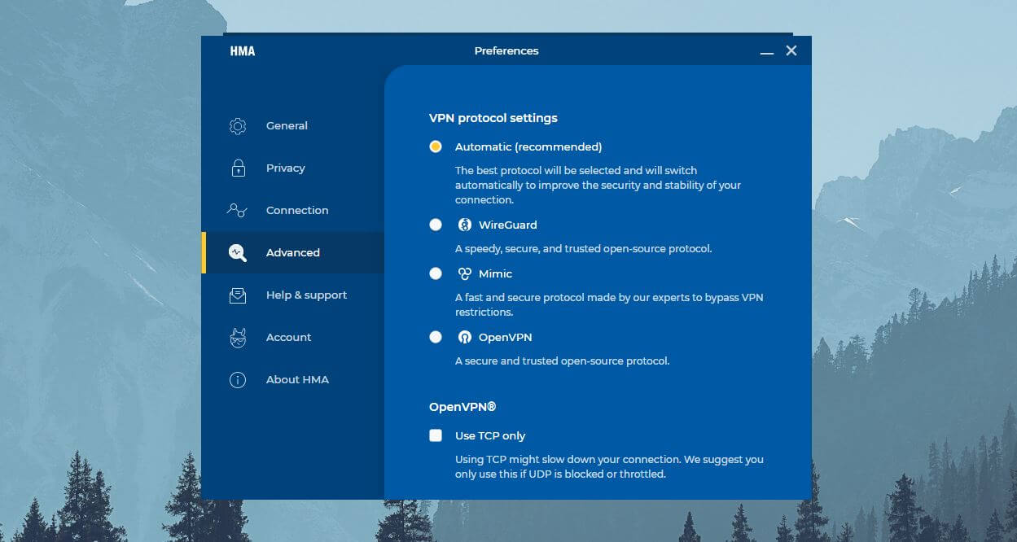Click the TCP slow down warning text

(609, 467)
